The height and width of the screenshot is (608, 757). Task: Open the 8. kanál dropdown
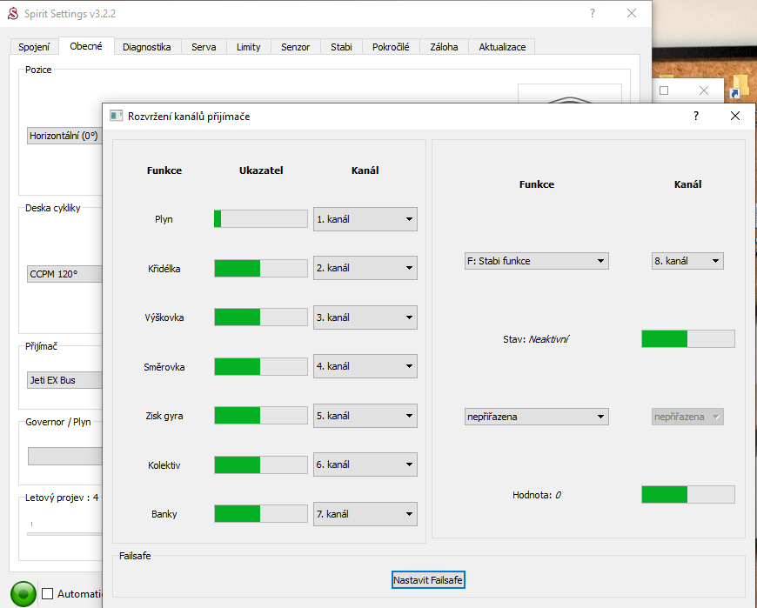(x=687, y=260)
